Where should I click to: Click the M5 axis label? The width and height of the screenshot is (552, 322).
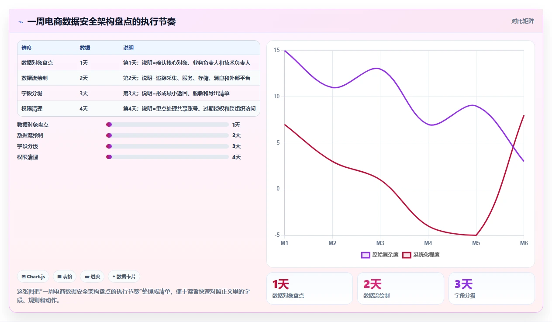click(x=476, y=243)
